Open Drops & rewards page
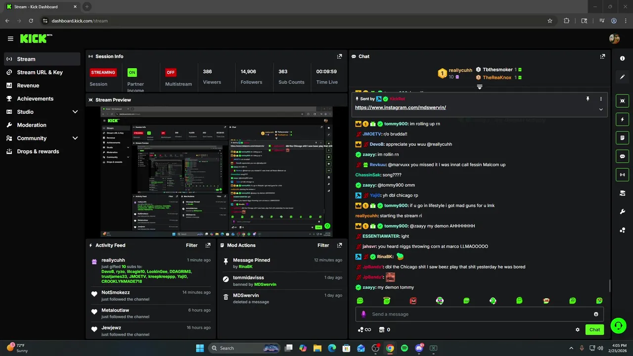The image size is (633, 356). click(42, 151)
